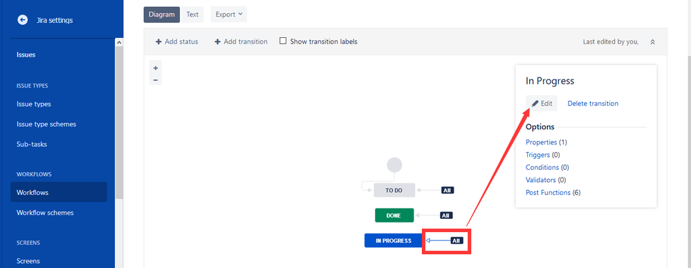Select the TO DO status node
This screenshot has width=691, height=268.
(394, 191)
